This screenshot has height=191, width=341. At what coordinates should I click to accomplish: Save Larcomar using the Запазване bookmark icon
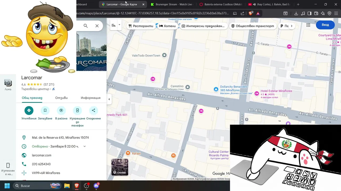(45, 110)
